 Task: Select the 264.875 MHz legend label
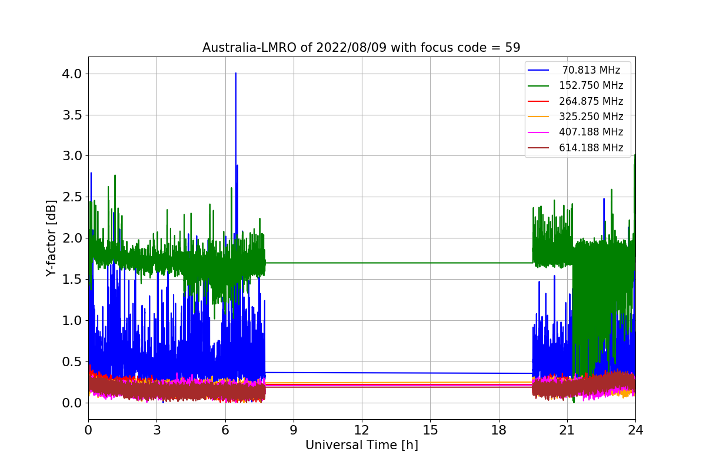click(x=591, y=101)
